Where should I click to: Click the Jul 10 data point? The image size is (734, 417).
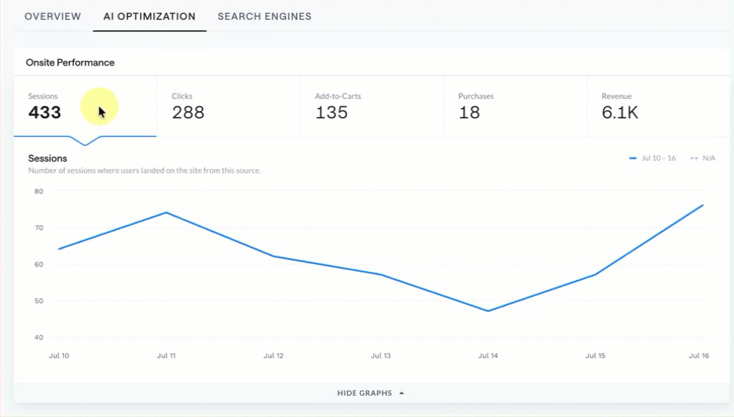(x=59, y=249)
